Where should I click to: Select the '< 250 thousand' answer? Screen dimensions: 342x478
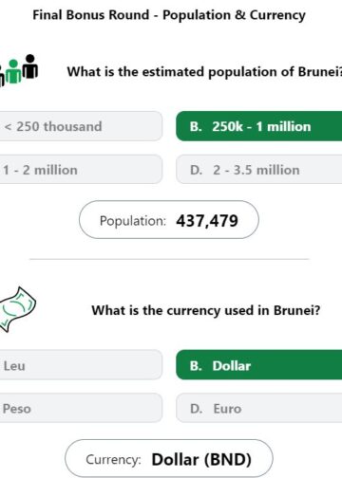81,126
